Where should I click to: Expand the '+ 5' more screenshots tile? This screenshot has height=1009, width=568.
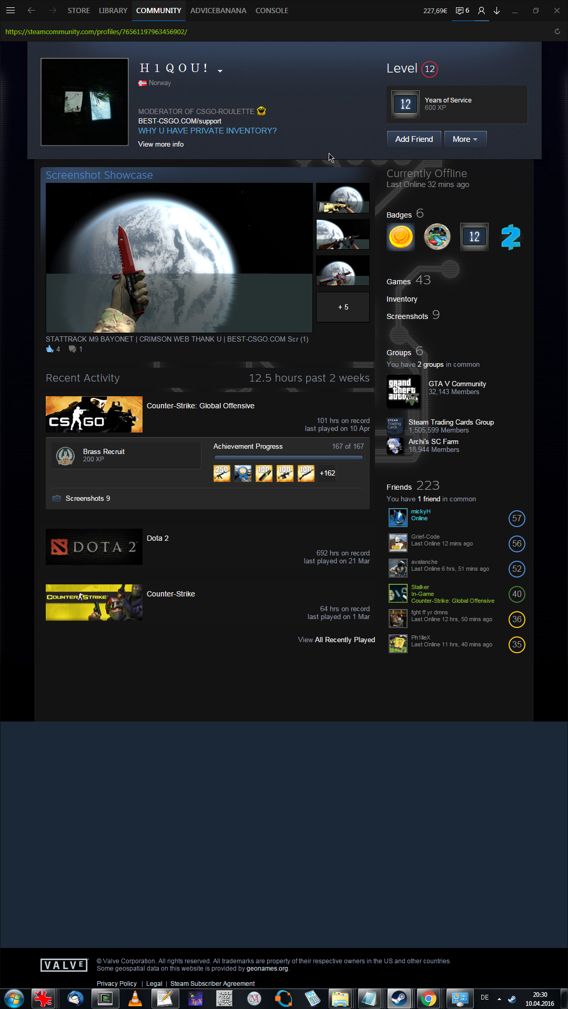point(343,307)
